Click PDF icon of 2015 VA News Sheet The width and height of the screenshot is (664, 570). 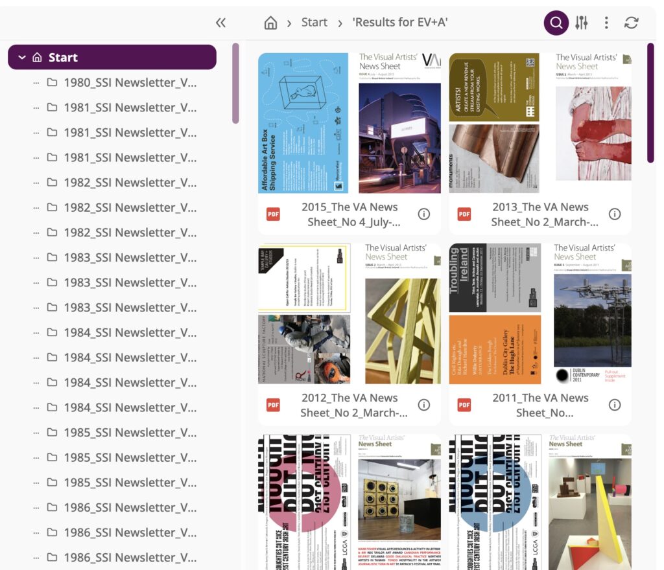(x=273, y=214)
